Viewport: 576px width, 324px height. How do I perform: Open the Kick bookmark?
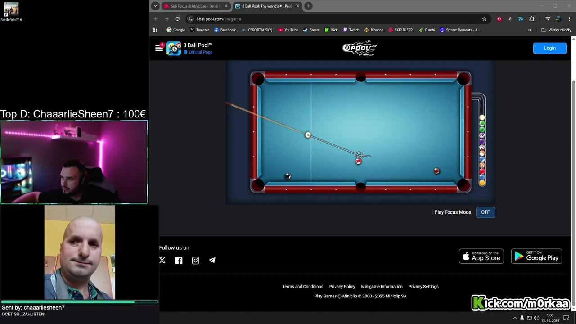(331, 30)
